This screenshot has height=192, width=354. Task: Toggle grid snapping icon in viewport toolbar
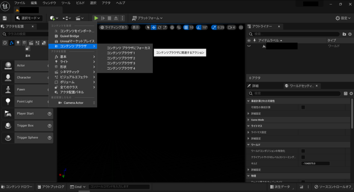[x=186, y=28]
